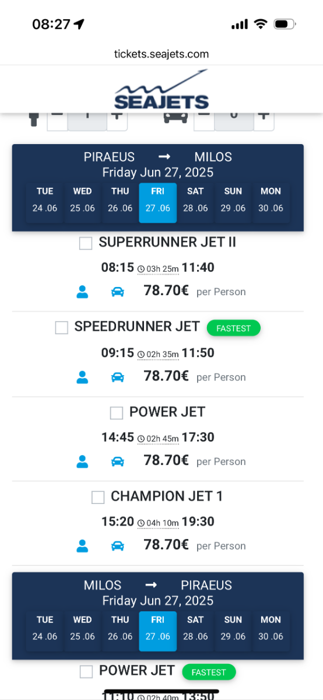Screen dimensions: 323x700
Task: Click passenger icon under POWER JET 14:45
Action: [82, 461]
